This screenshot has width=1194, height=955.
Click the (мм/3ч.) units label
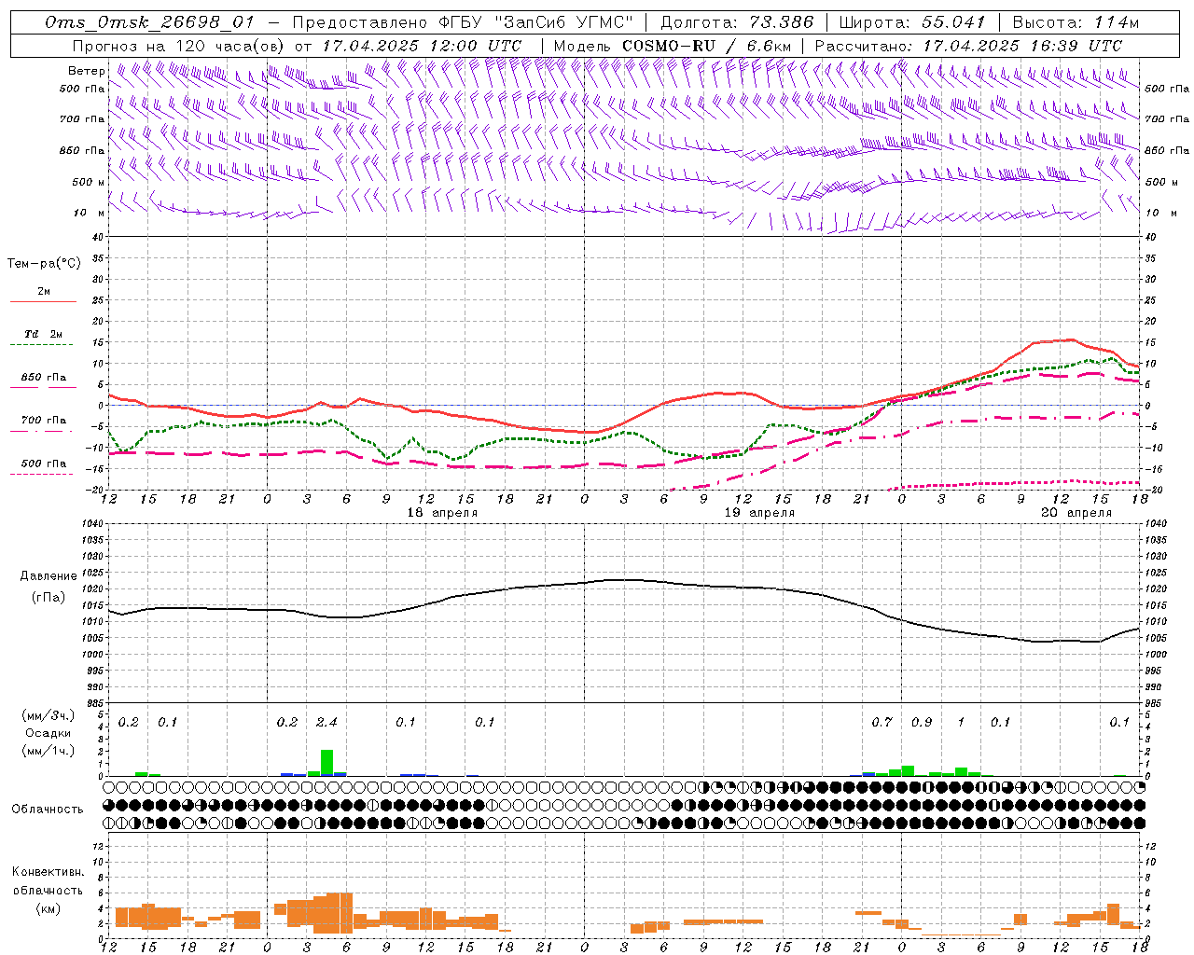click(48, 716)
